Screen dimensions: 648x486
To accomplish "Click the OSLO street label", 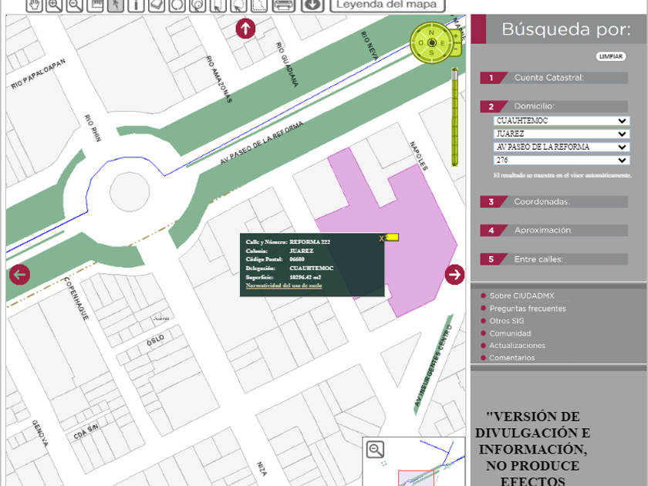I will [x=155, y=340].
